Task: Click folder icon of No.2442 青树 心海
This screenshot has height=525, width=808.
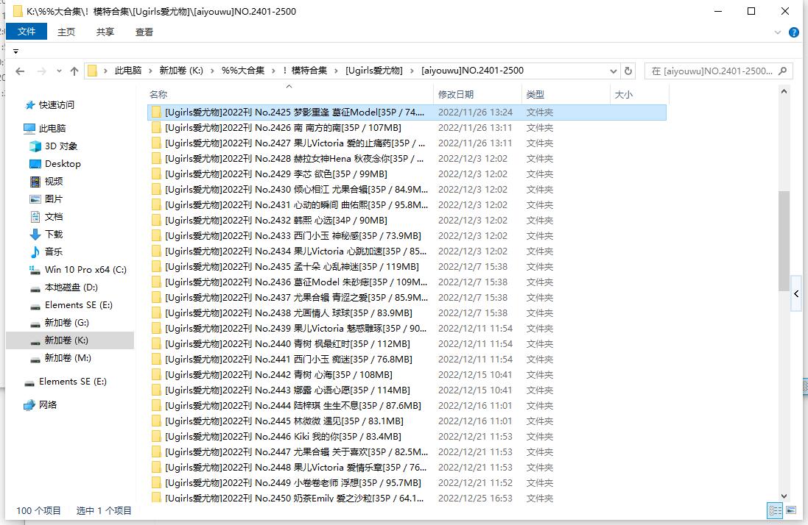Action: tap(157, 374)
